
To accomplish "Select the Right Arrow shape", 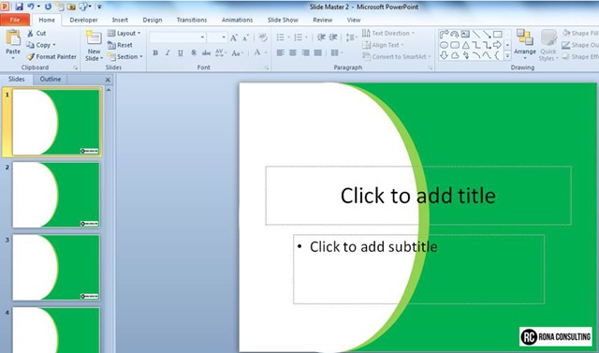I will click(497, 45).
